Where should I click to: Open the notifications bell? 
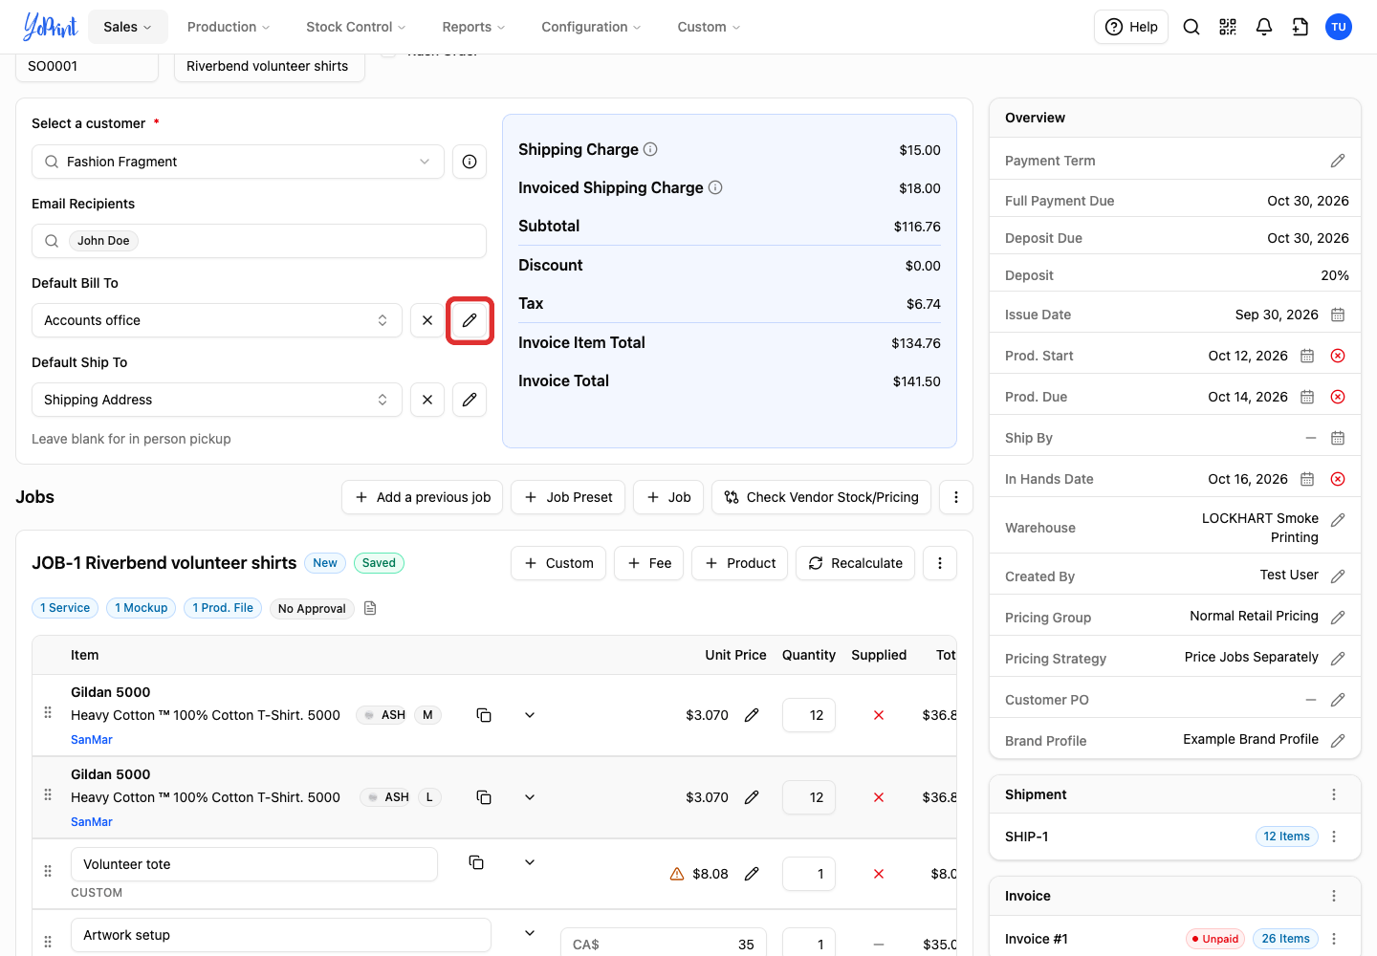1264,27
